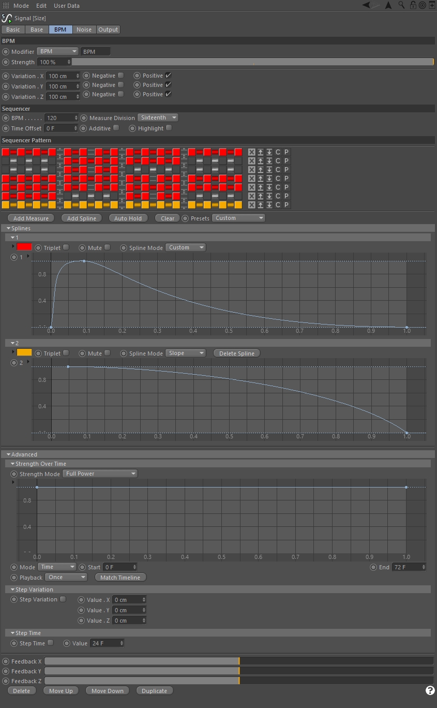Open the Playback Once dropdown
437x708 pixels.
pyautogui.click(x=66, y=577)
